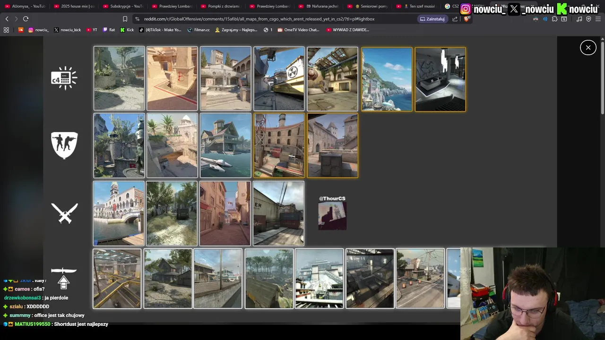
Task: Click the knife with up-arrow category icon
Action: click(64, 278)
